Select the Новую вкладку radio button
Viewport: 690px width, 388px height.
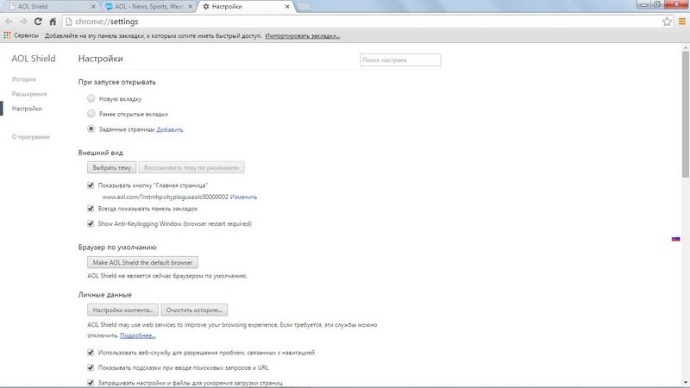(x=91, y=98)
